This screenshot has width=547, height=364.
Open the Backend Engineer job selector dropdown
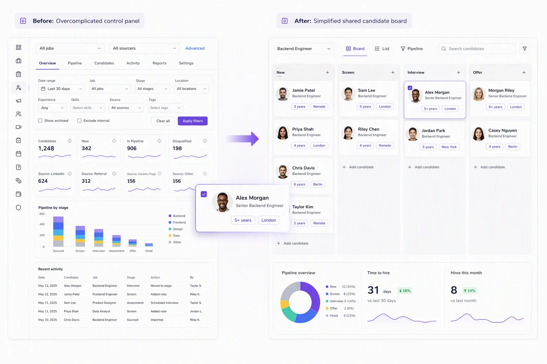click(x=304, y=49)
